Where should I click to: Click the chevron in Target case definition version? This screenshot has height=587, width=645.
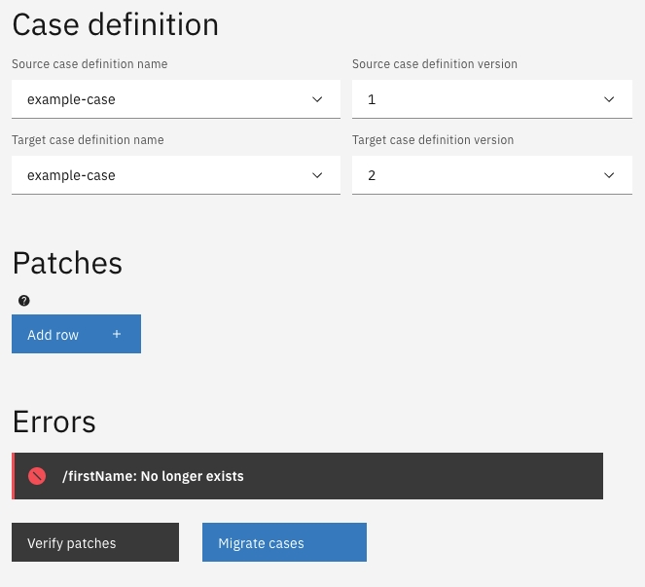(609, 175)
